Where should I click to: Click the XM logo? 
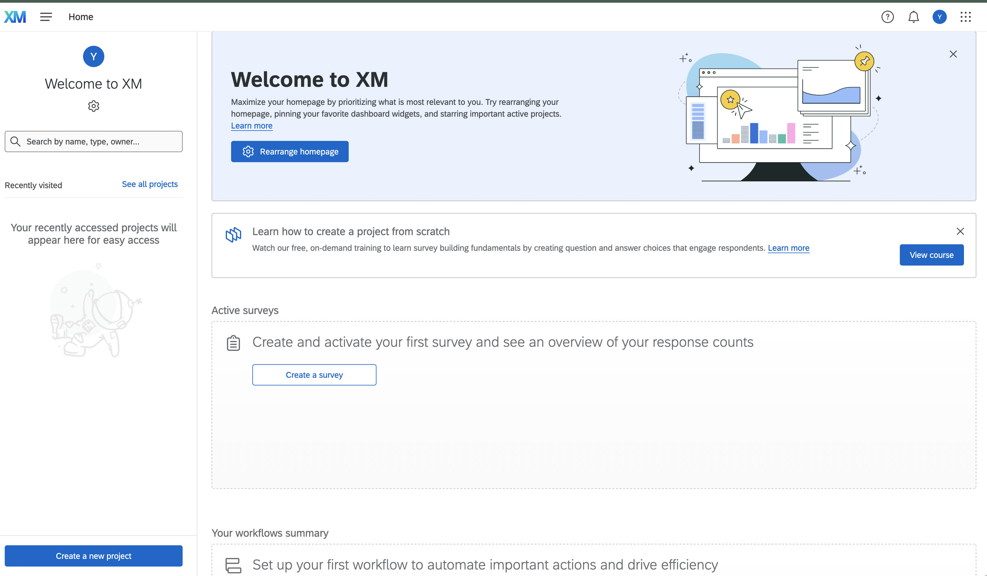pos(15,17)
